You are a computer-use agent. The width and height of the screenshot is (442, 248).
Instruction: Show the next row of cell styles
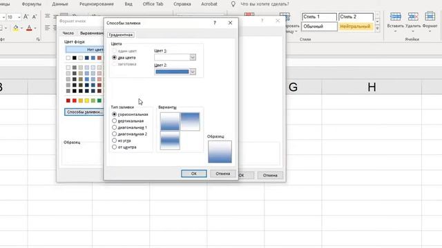[378, 21]
